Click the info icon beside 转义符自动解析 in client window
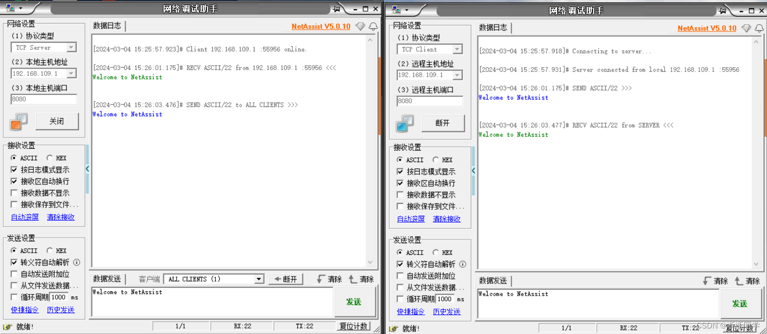 tap(463, 264)
